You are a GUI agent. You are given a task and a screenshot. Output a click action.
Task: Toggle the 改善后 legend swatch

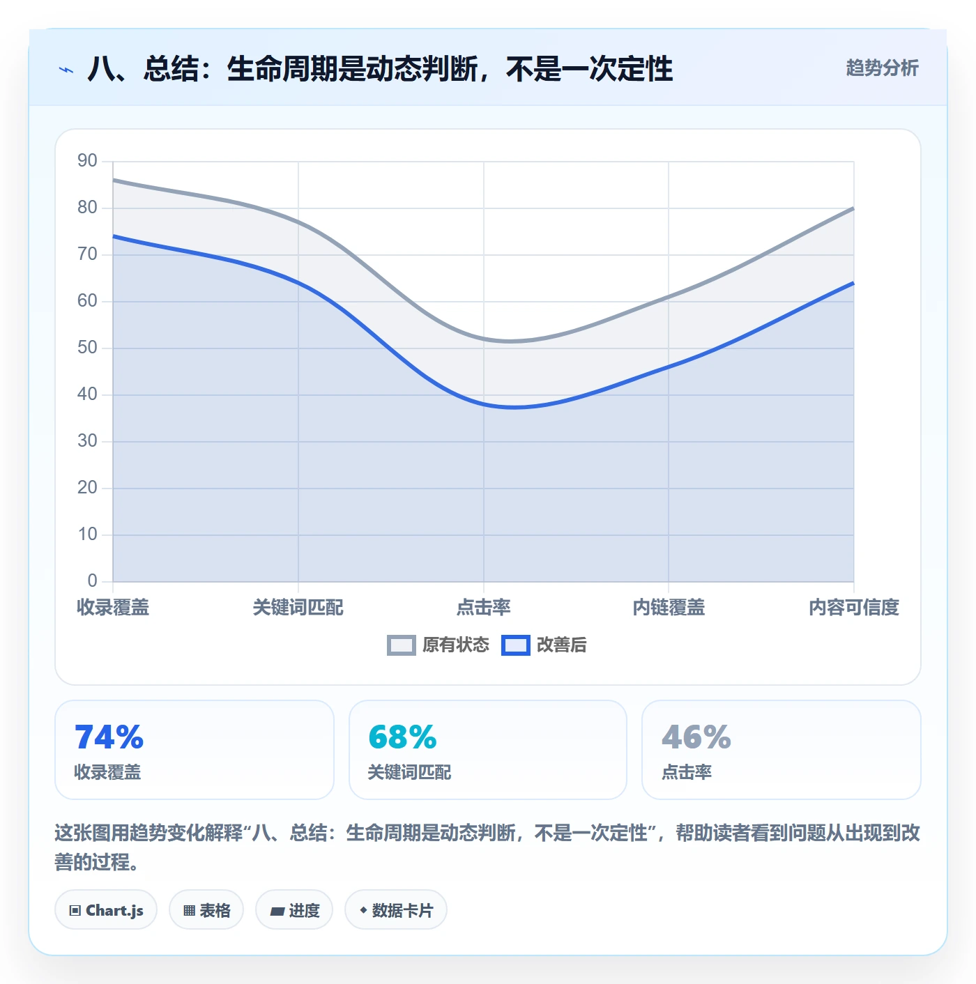(x=516, y=645)
